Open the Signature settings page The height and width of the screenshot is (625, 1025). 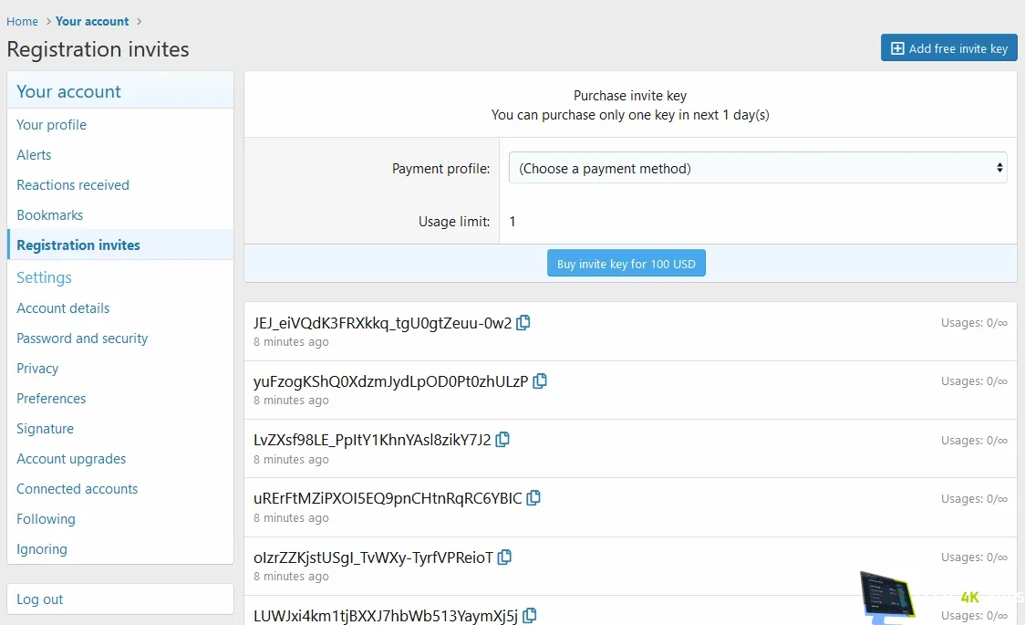click(46, 429)
